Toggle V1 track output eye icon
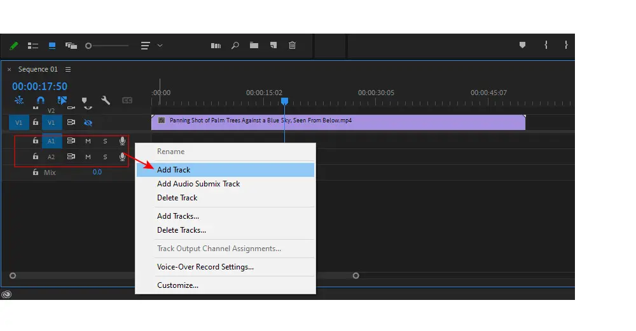Screen dimensions: 636x331 tap(88, 122)
